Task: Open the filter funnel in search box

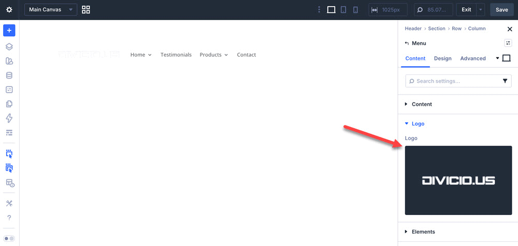Action: coord(505,81)
